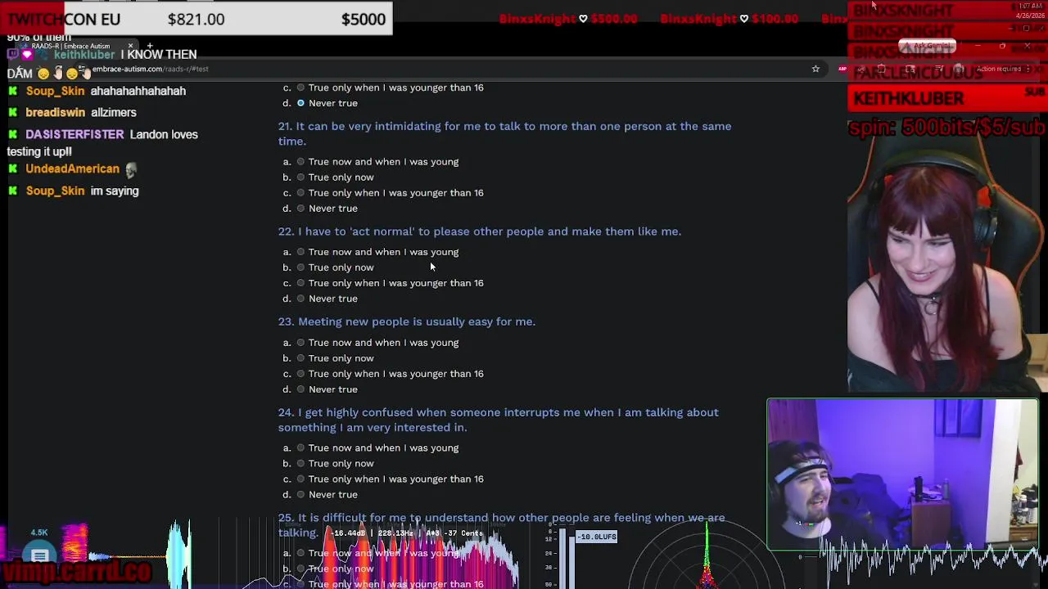
Task: Check 'True only when younger than 16' for question 24
Action: pos(300,479)
